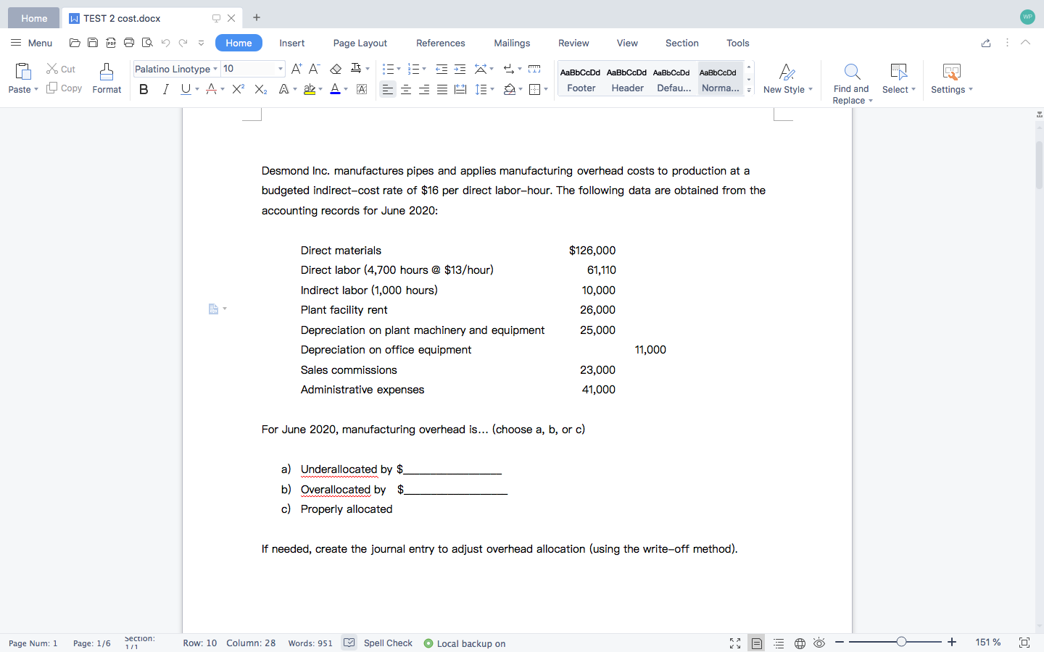The height and width of the screenshot is (652, 1044).
Task: Toggle left alignment button
Action: [x=388, y=89]
